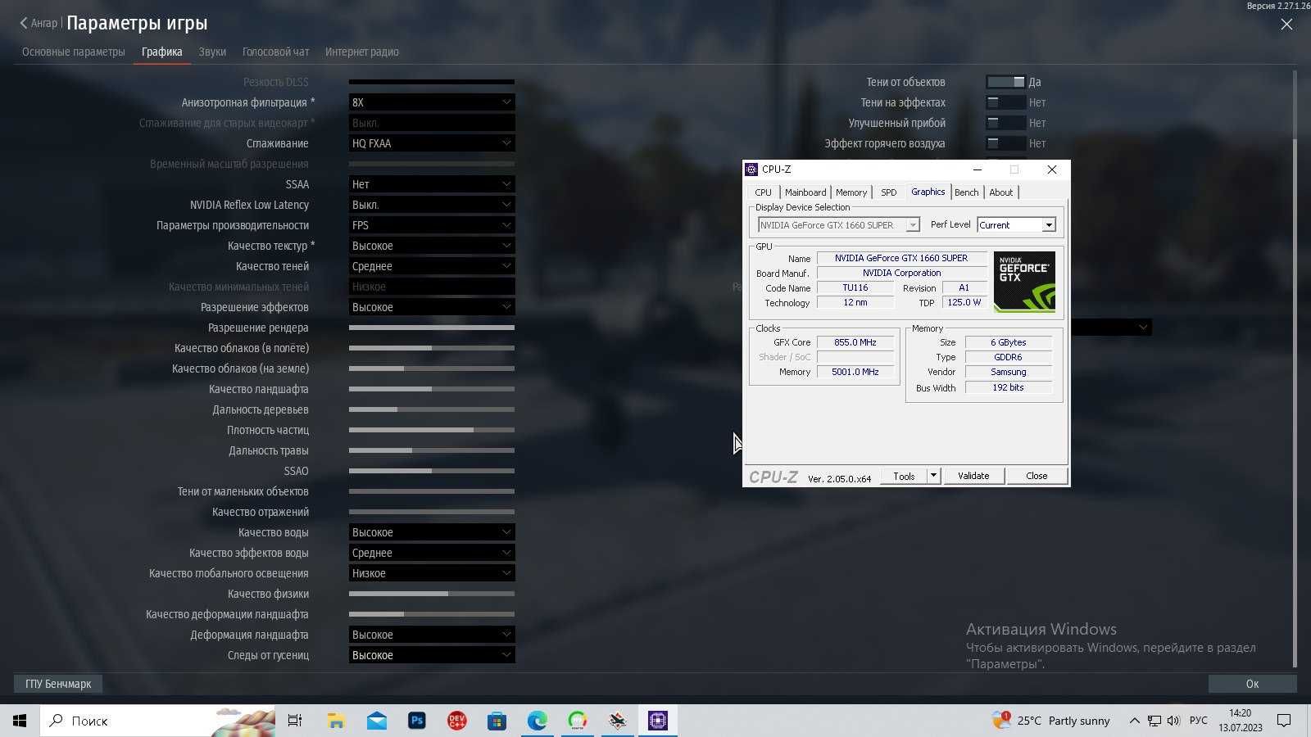Open the anisotropic filtering 8X dropdown
Screen dimensions: 1311x737
[x=432, y=102]
